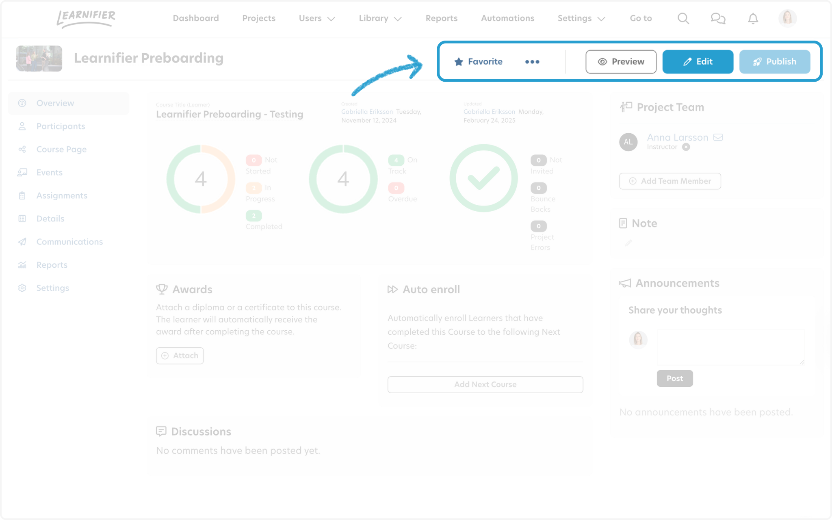Click the Completed count badge

click(253, 215)
